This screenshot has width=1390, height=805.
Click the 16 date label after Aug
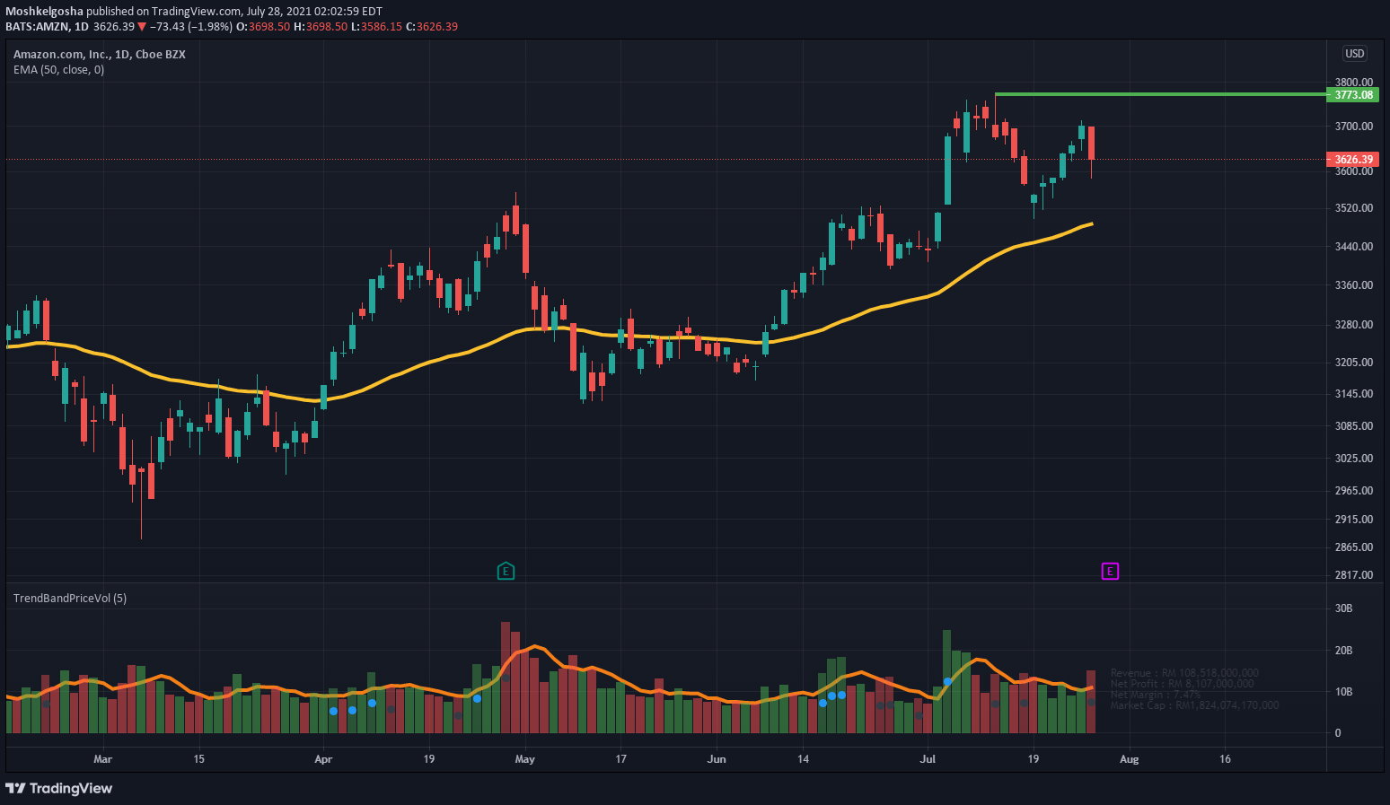click(1226, 759)
